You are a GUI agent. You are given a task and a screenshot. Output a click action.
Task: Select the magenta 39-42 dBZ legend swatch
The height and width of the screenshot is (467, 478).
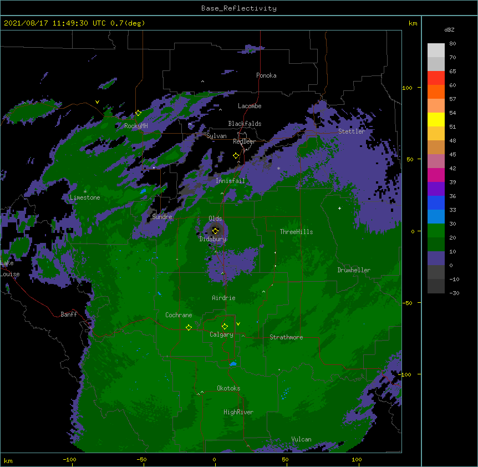click(436, 175)
